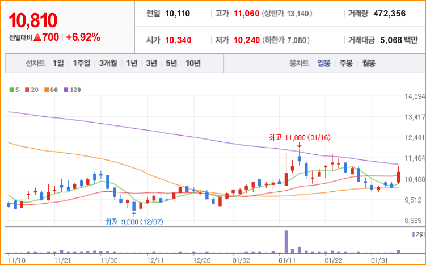The image size is (426, 265).
Task: Click the 11/30 date axis label
Action: (109, 260)
